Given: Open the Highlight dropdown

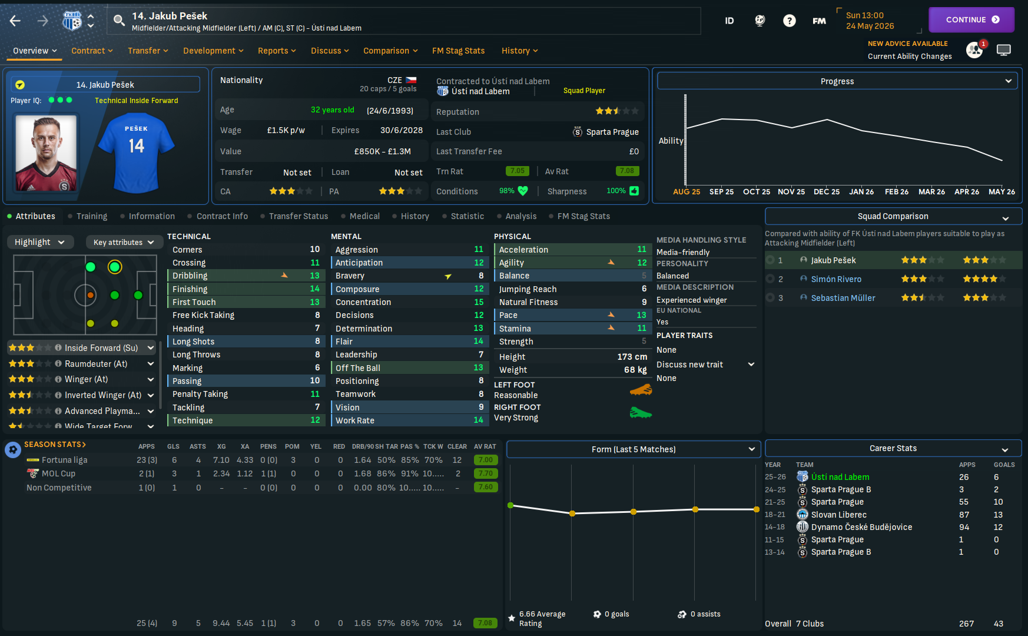Looking at the screenshot, I should coord(40,242).
